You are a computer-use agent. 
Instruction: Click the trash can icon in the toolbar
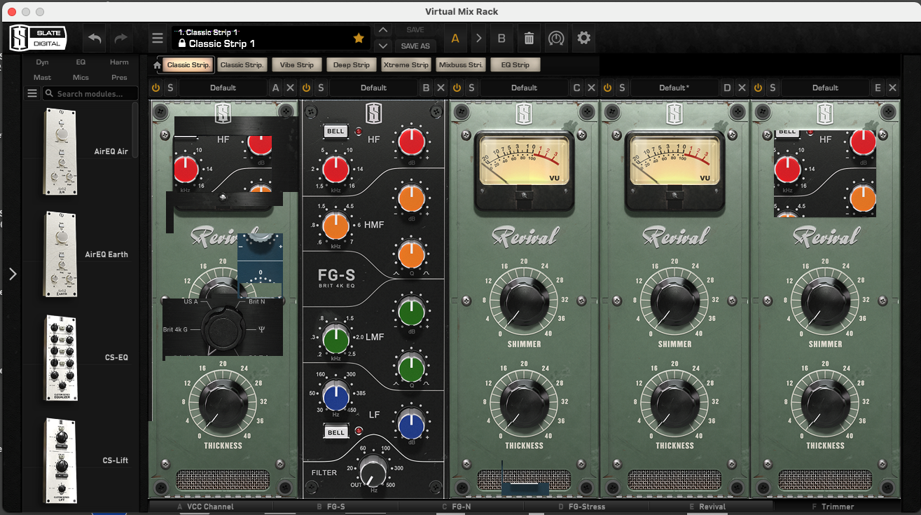tap(529, 39)
